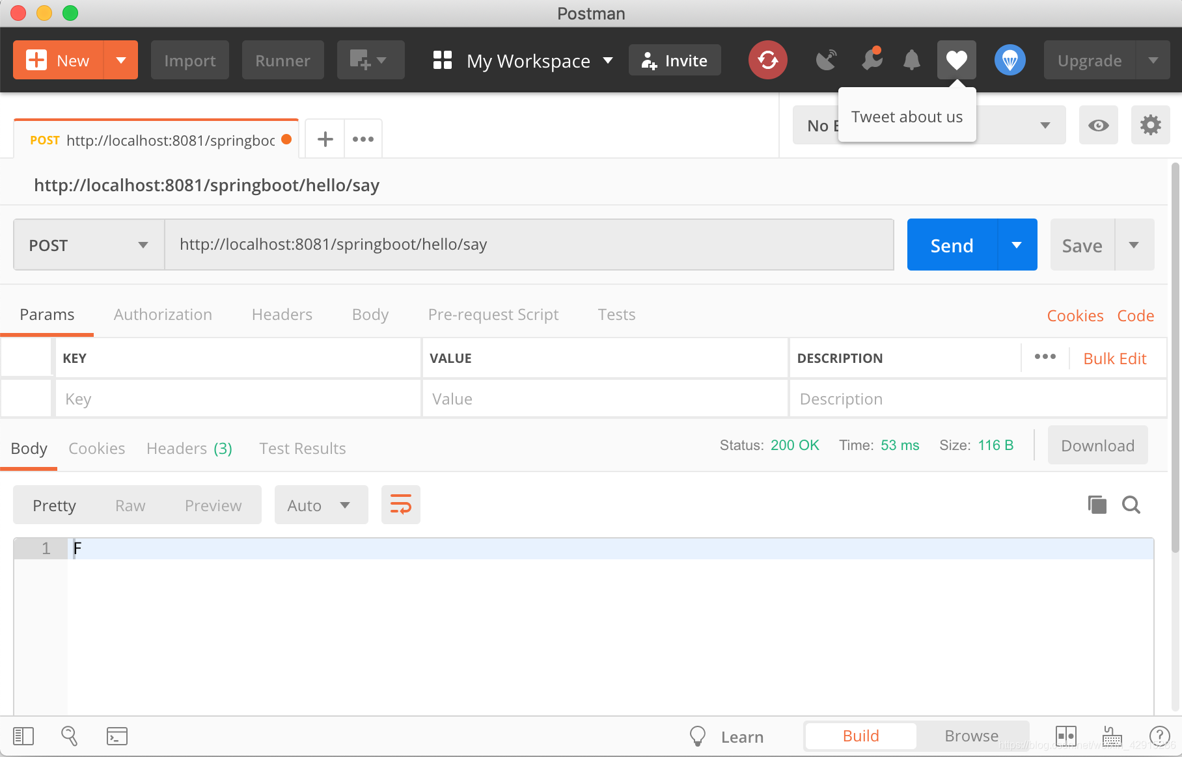Click the Invite button
1182x757 pixels.
674,60
